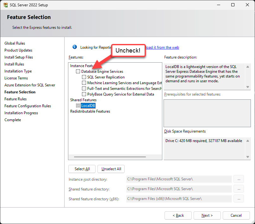Click the SQL Server Setup title bar icon
The height and width of the screenshot is (224, 255).
coord(5,5)
